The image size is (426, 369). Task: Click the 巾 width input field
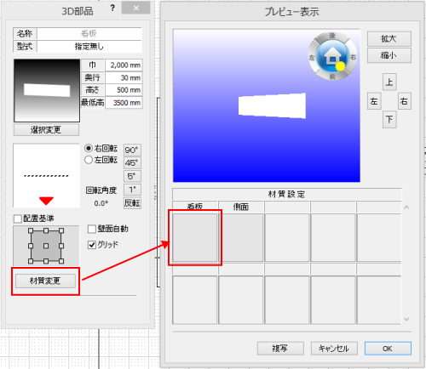pos(124,65)
